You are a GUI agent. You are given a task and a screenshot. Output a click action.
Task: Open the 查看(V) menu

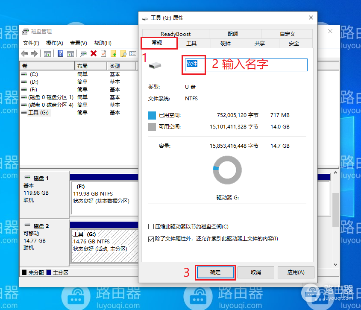pos(78,43)
